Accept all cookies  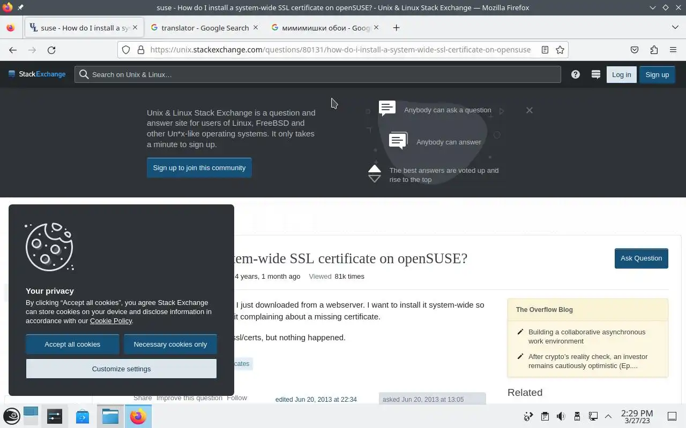point(72,344)
